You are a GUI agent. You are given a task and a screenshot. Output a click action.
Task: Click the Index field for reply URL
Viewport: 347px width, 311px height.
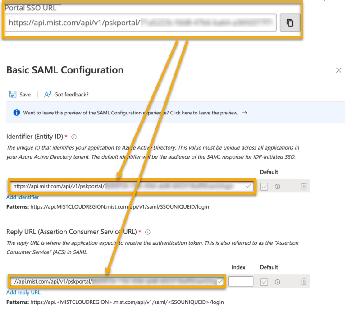(x=241, y=282)
